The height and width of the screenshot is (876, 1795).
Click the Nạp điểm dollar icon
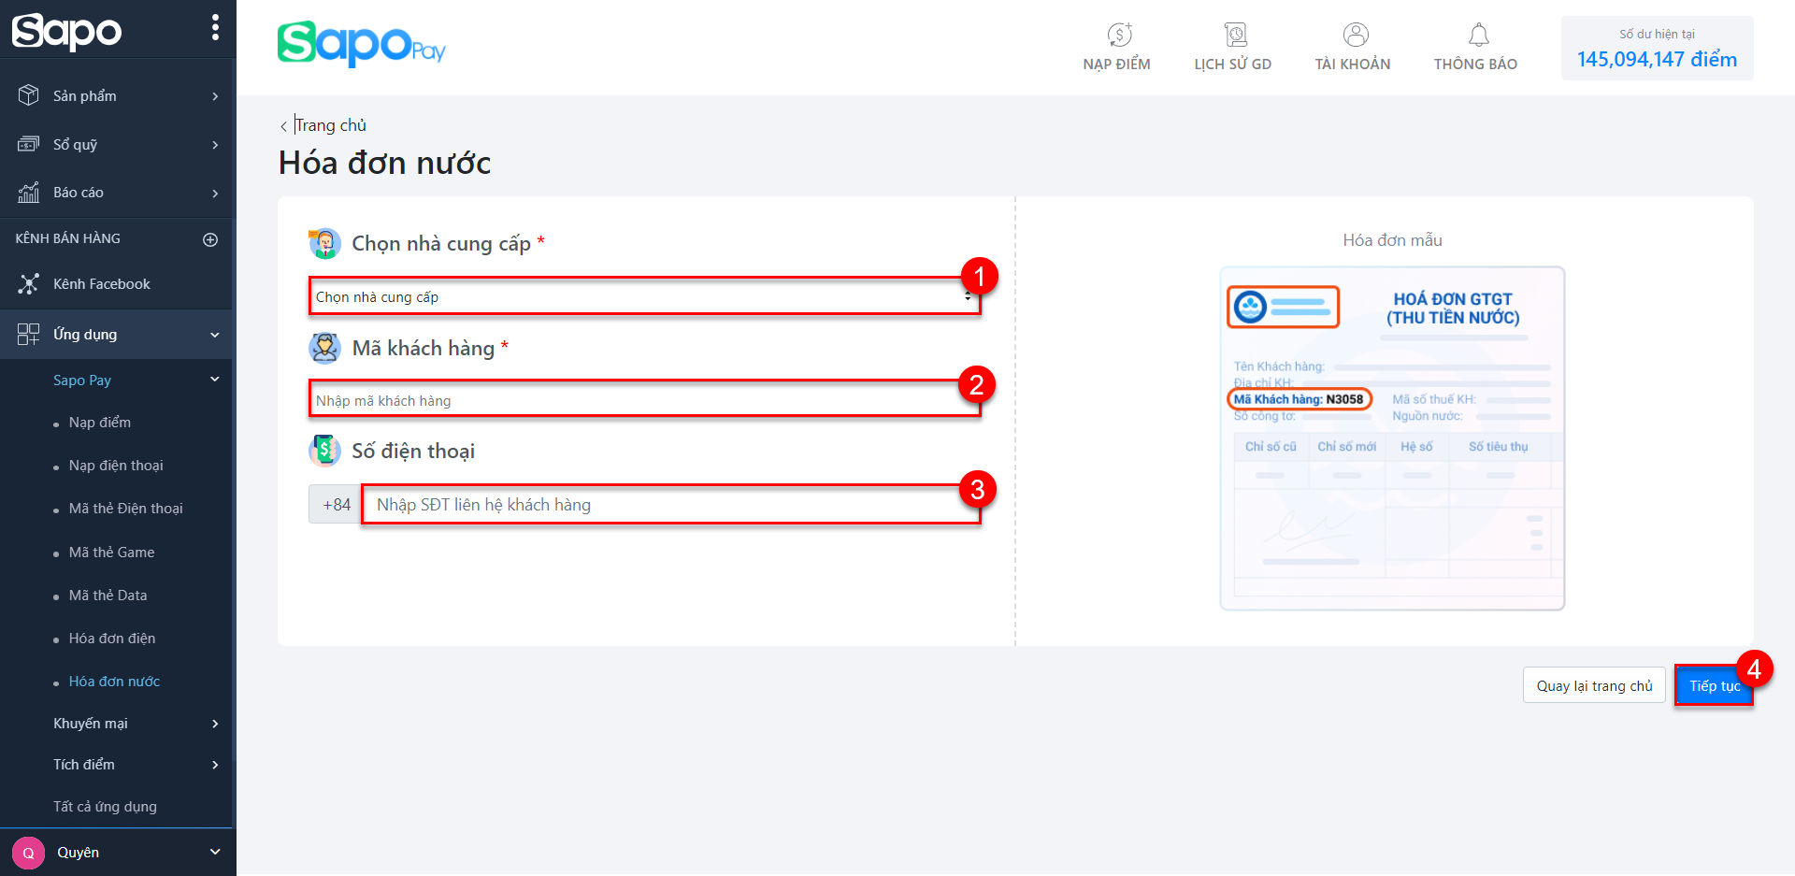pos(1119,36)
